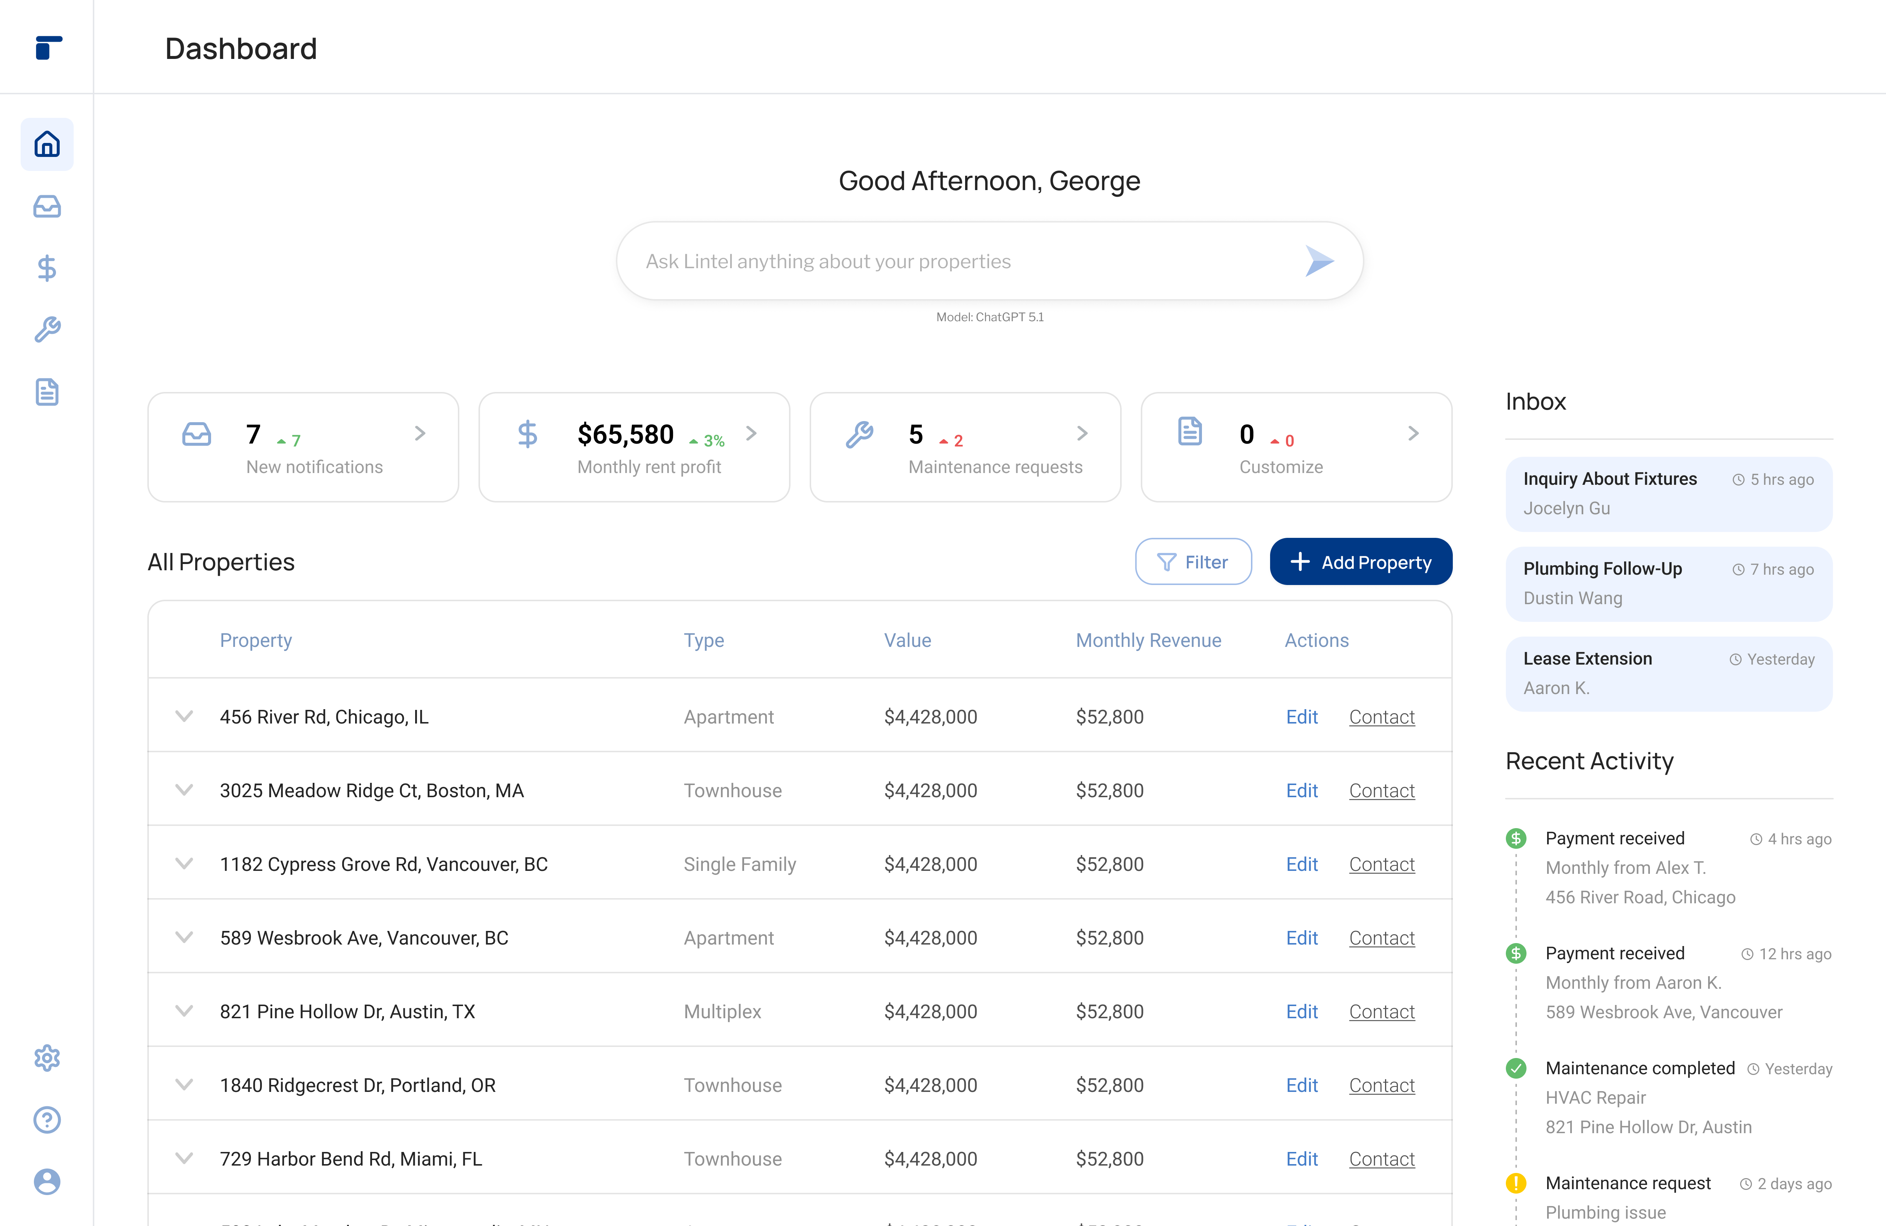This screenshot has width=1886, height=1226.
Task: Click the Lintel logo at top left
Action: [x=47, y=48]
